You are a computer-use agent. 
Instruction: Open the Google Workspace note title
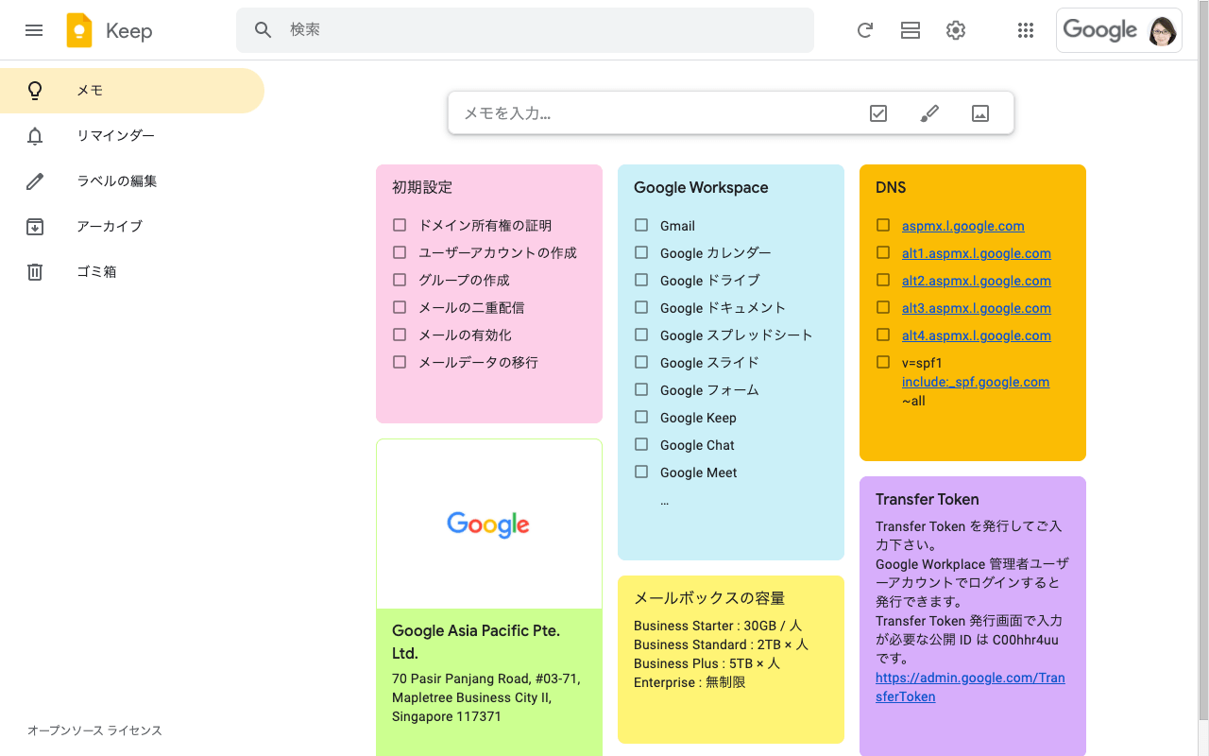click(x=701, y=187)
